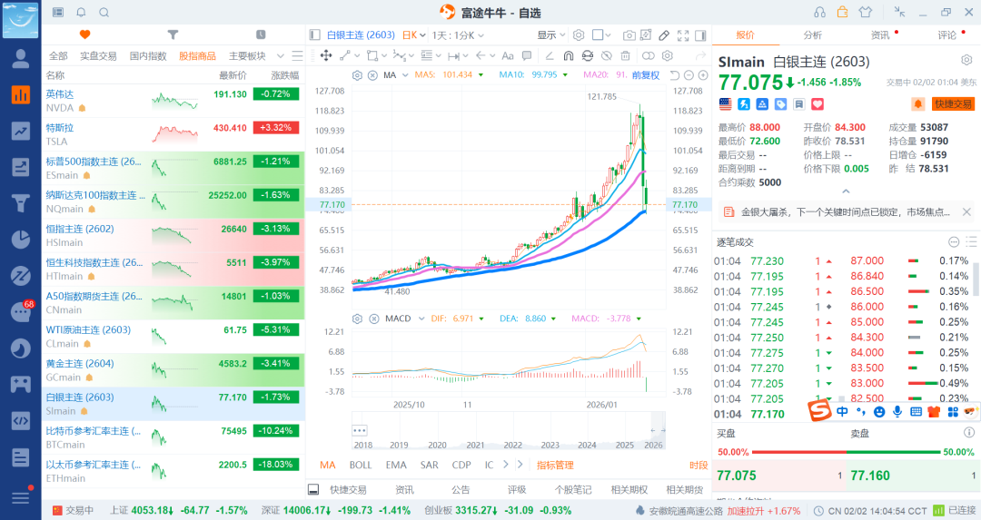The height and width of the screenshot is (520, 981).
Task: Hide all drawings with the eye toggle
Action: pos(606,55)
